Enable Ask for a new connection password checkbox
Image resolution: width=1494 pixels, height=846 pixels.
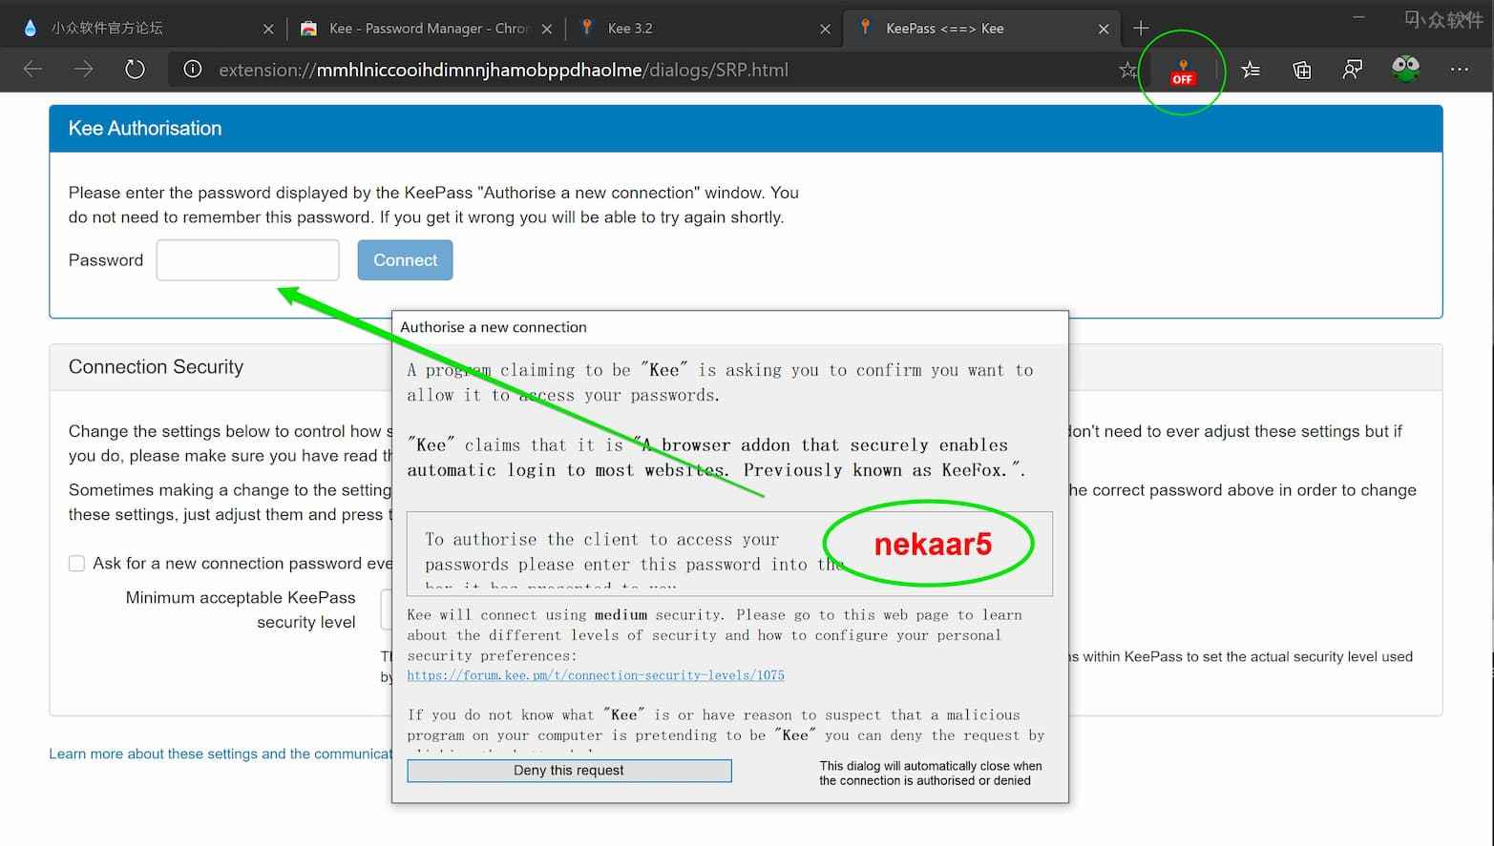point(76,563)
